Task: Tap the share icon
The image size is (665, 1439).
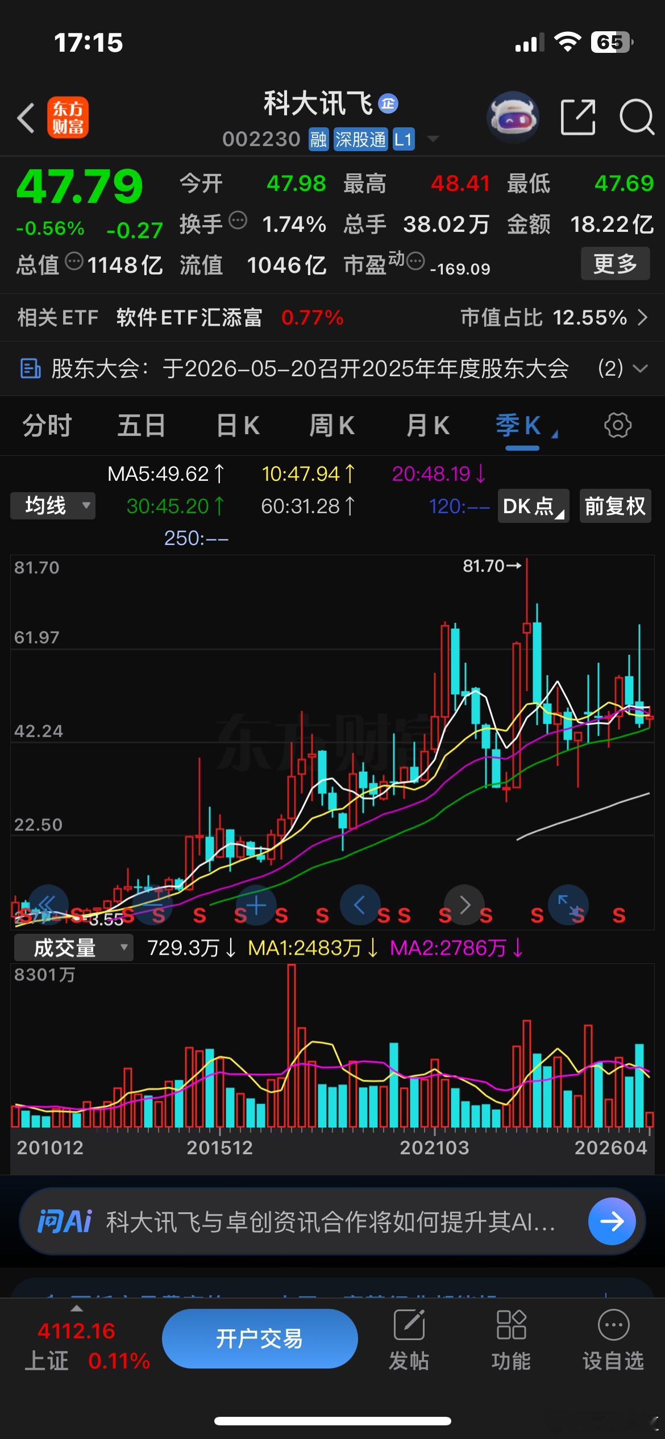Action: 578,117
